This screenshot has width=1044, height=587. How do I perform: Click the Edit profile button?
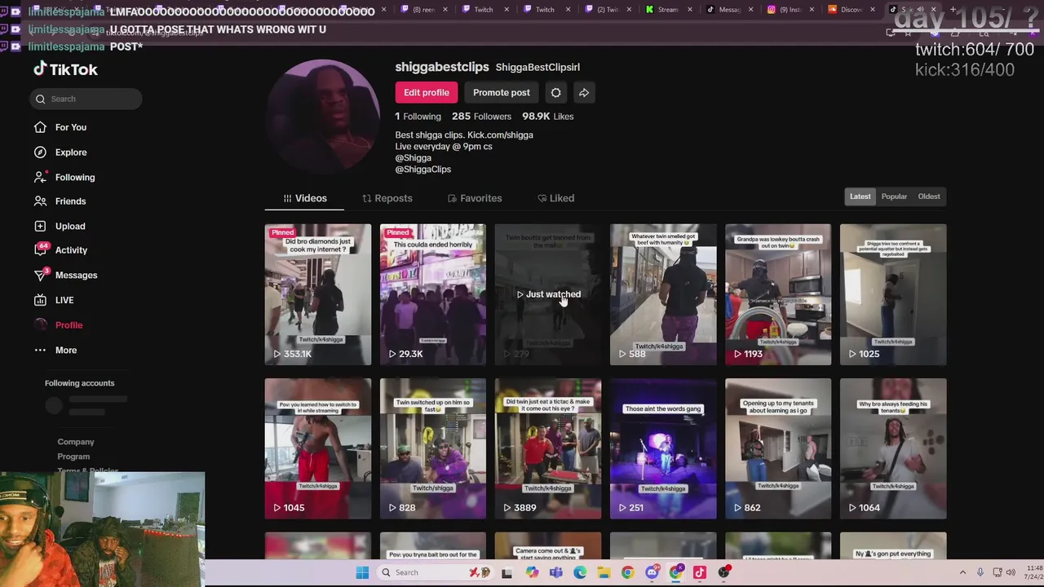426,92
